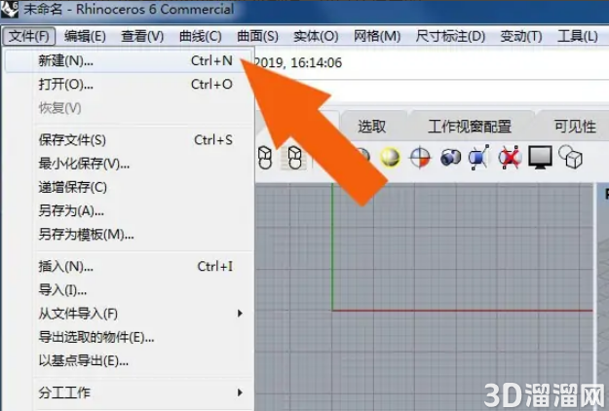Click the blue cylinder with control points icon
The width and height of the screenshot is (609, 411).
tap(479, 158)
